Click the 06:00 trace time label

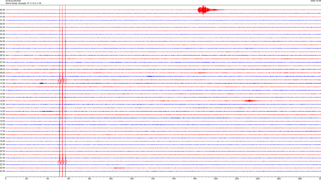click(x=3, y=52)
